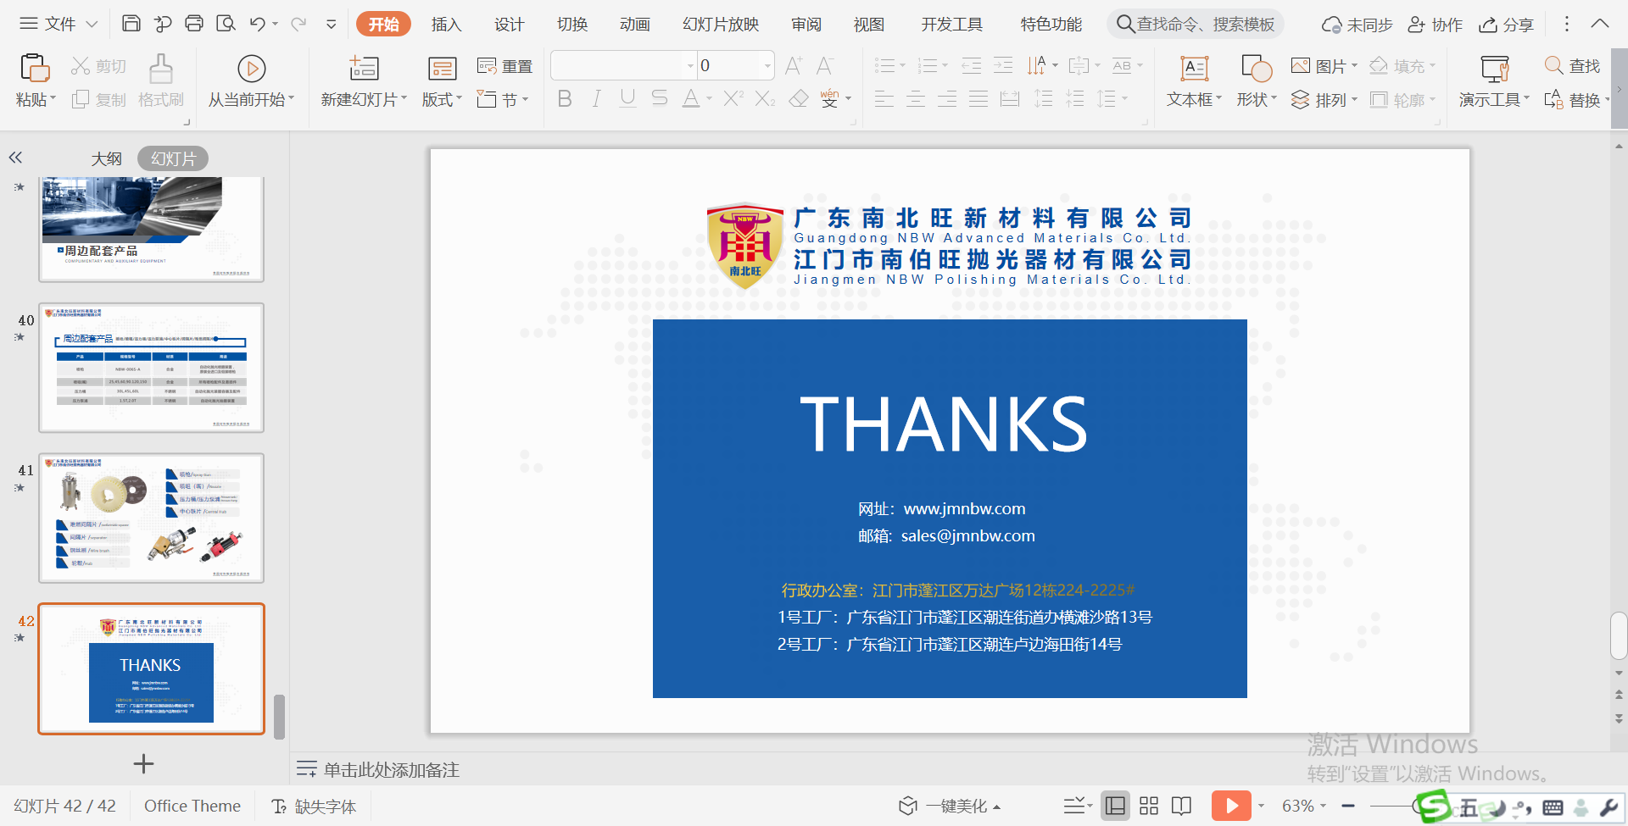The image size is (1628, 826).
Task: Click the search commands and templates field
Action: click(1196, 24)
